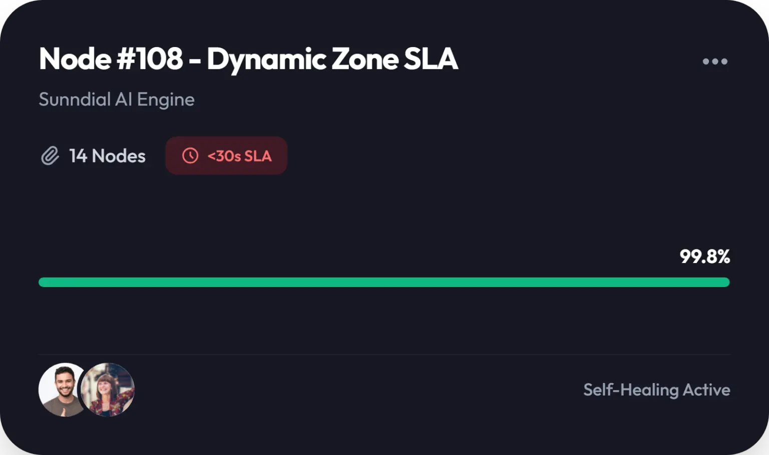Click the word Nodes beside the paperclip
Image resolution: width=769 pixels, height=455 pixels.
[x=119, y=156]
